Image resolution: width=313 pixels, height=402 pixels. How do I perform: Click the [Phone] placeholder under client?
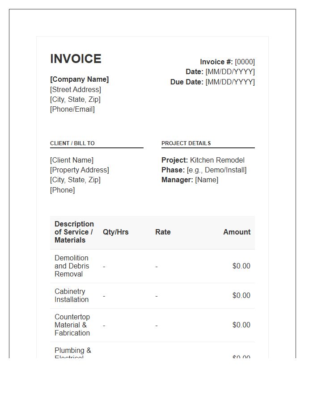coord(62,190)
